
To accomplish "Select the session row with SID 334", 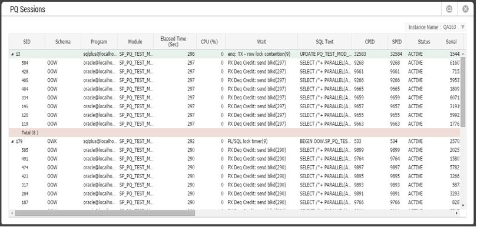I will (234, 98).
